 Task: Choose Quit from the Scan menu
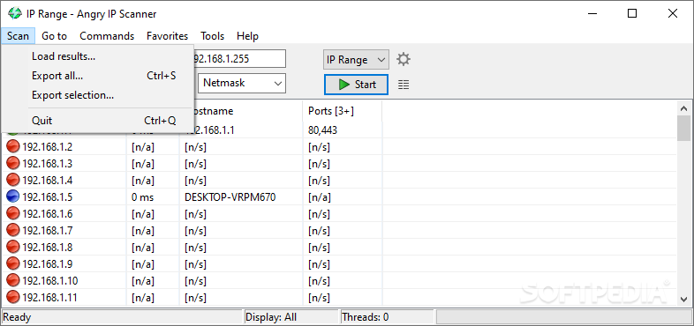pyautogui.click(x=97, y=120)
